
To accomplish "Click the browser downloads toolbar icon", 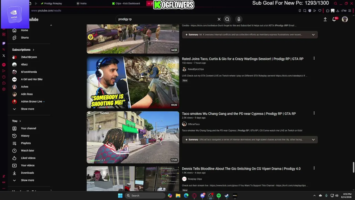I will (x=338, y=11).
